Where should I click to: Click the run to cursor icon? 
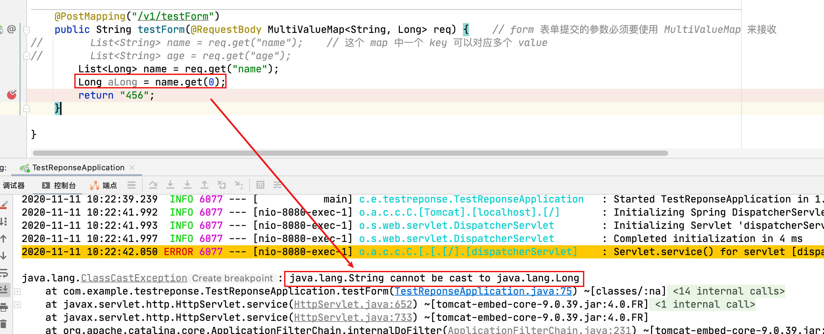239,185
